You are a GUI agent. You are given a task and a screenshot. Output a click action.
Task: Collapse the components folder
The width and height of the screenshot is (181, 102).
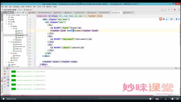click(x=9, y=42)
